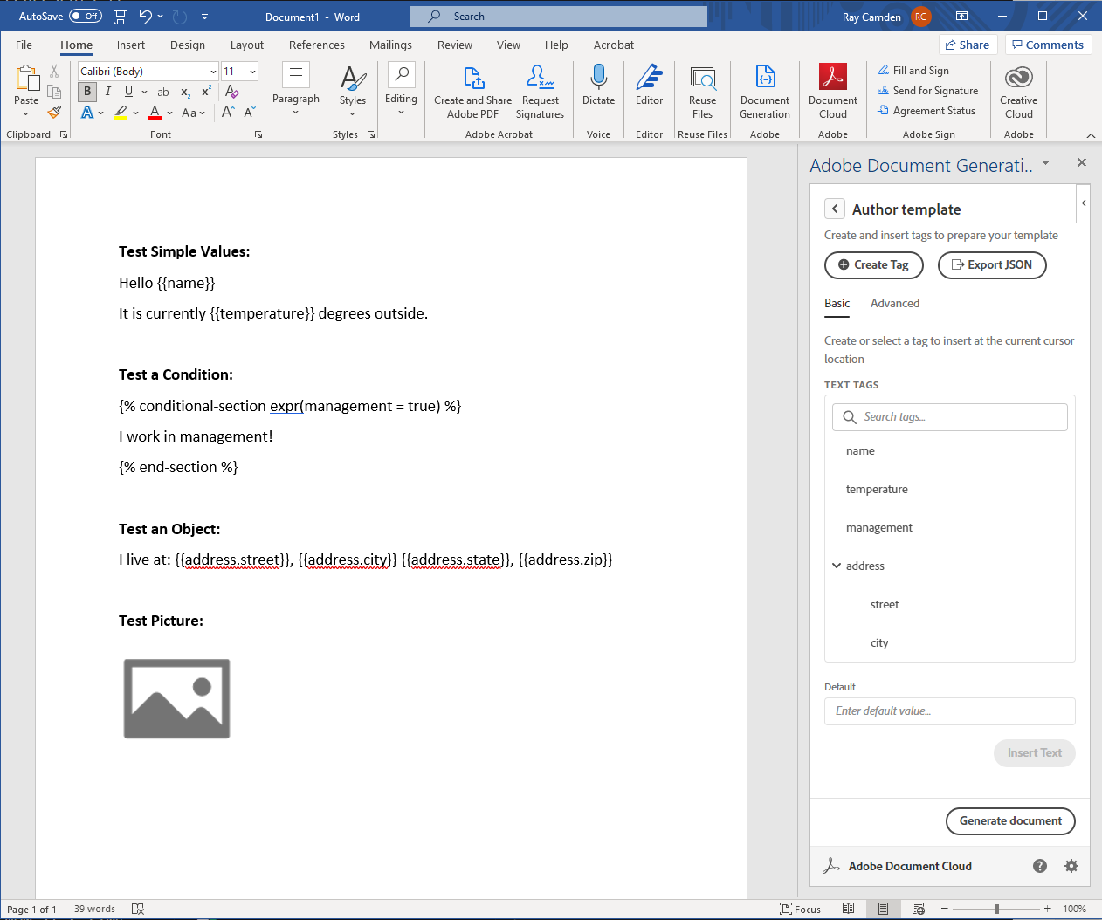1102x920 pixels.
Task: Open the Advanced tab in the panel
Action: pos(894,303)
